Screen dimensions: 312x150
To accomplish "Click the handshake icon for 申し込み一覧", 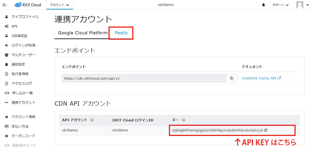I will 7,93.
